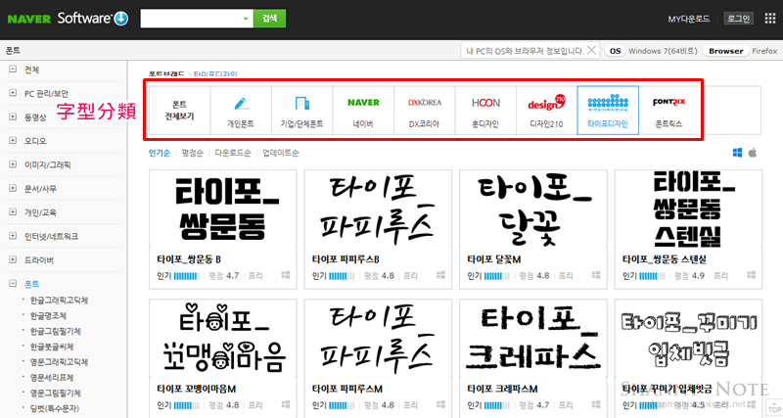Click the 로그인 button

(x=738, y=19)
